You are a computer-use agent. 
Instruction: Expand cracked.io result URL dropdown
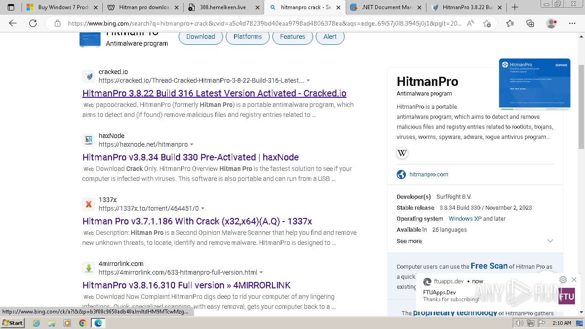[x=308, y=81]
